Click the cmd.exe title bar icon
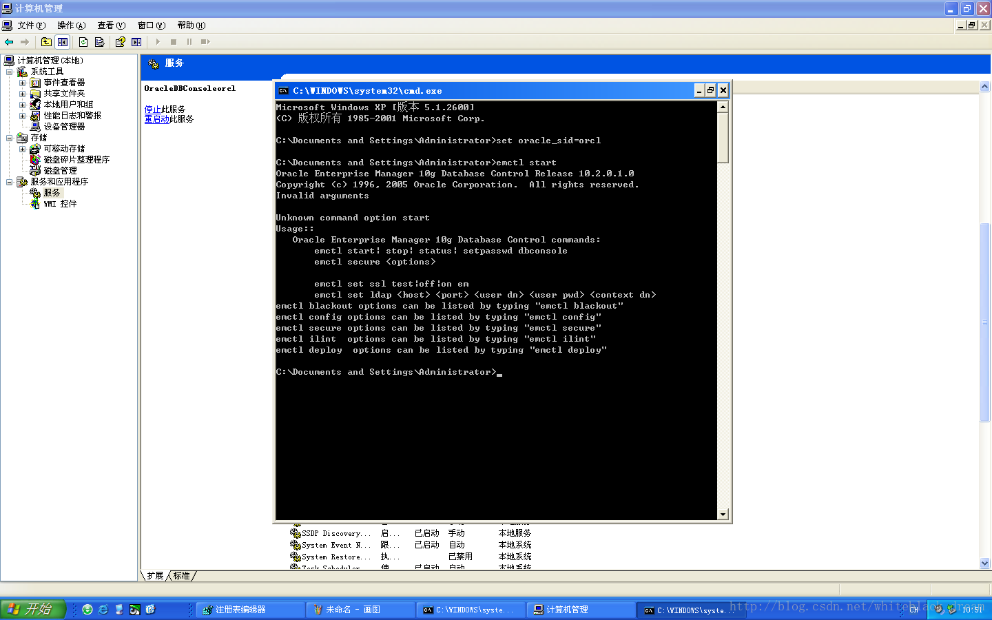The image size is (992, 620). [283, 91]
